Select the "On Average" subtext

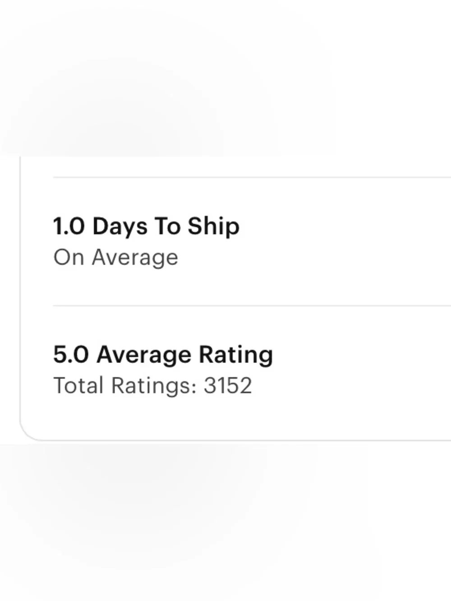[115, 257]
